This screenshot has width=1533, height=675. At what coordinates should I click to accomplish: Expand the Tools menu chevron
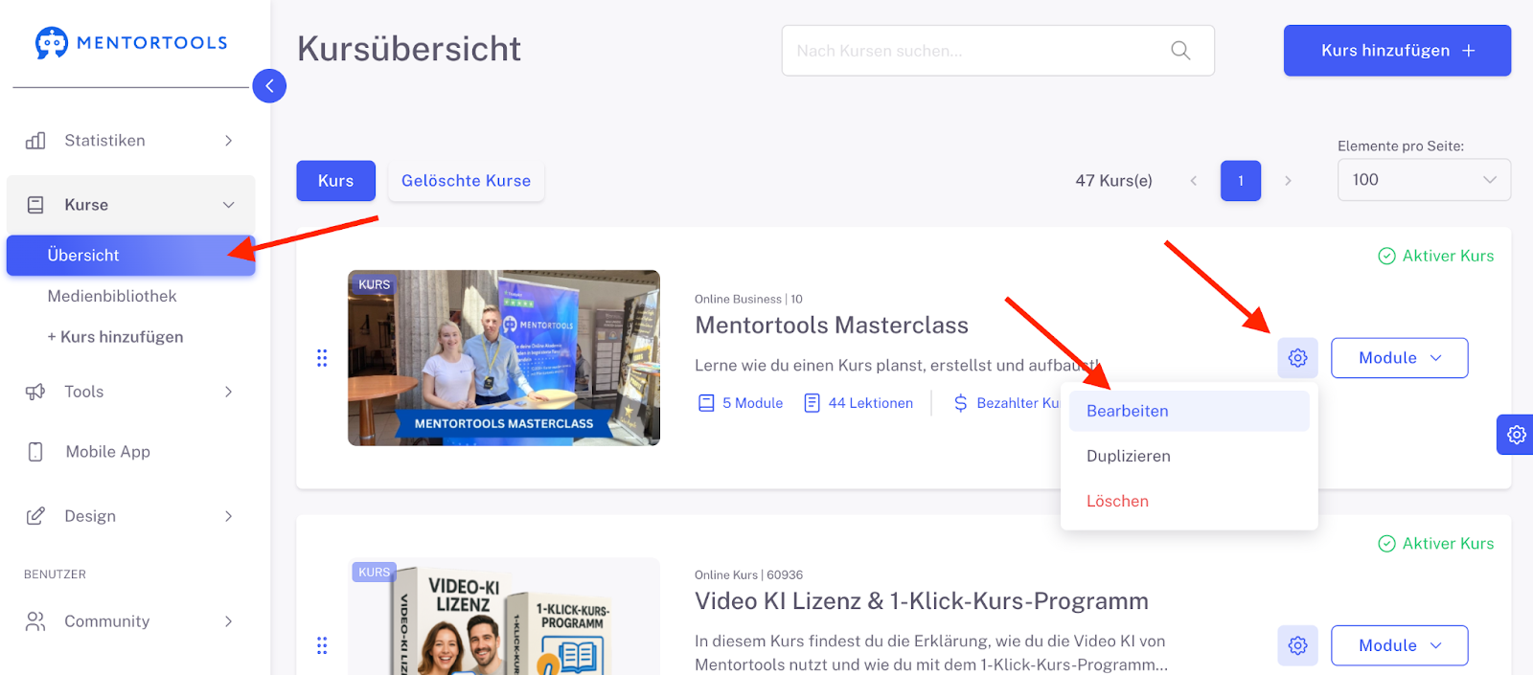point(228,392)
